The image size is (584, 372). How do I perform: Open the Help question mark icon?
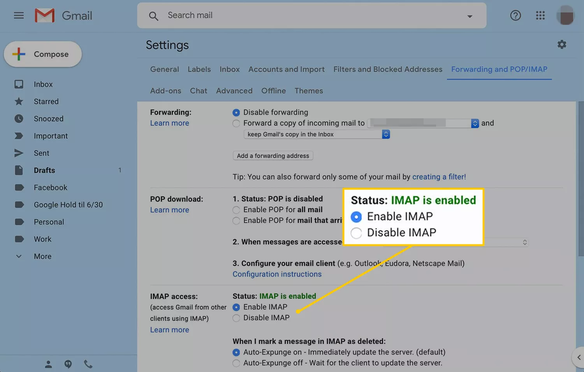tap(515, 16)
